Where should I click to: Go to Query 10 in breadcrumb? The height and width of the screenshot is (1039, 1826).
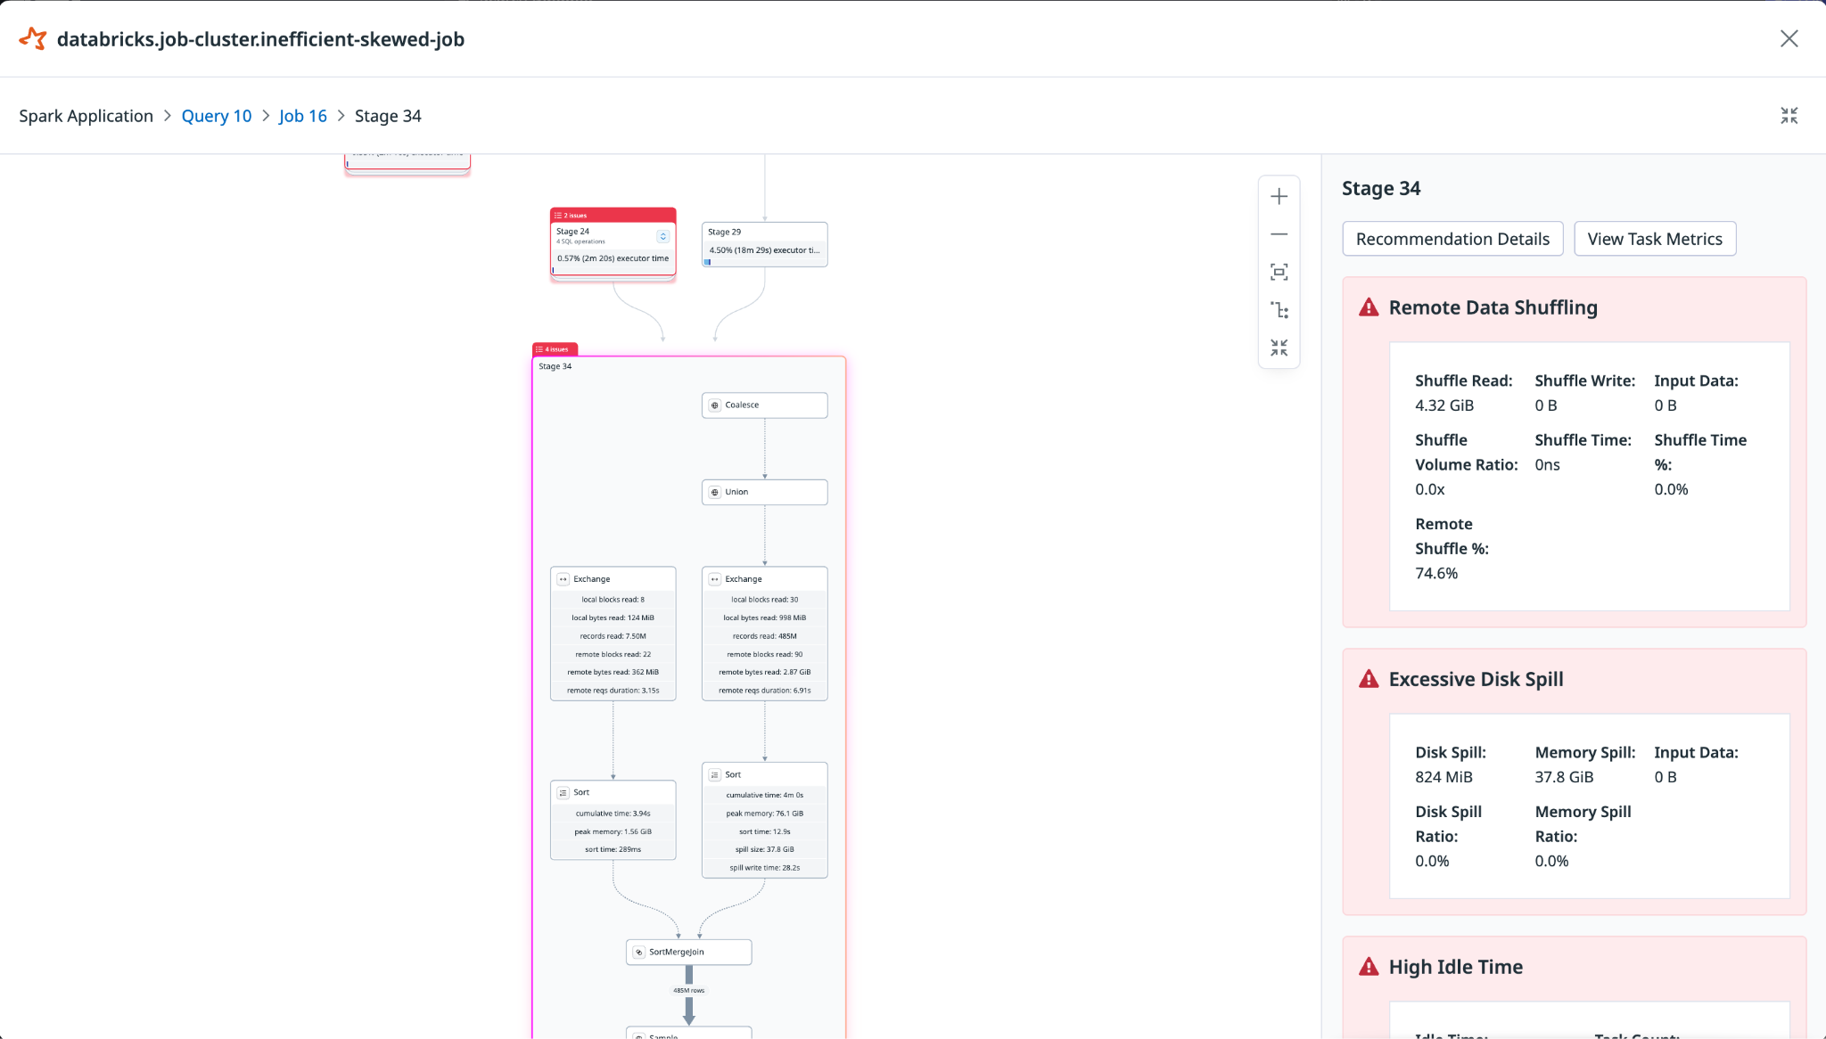click(x=217, y=116)
